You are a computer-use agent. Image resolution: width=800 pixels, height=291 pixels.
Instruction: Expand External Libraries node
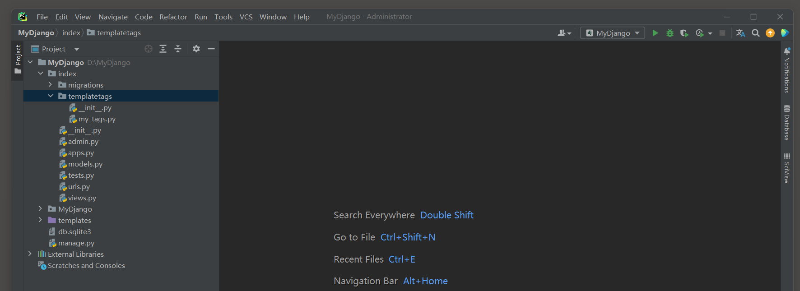coord(30,254)
